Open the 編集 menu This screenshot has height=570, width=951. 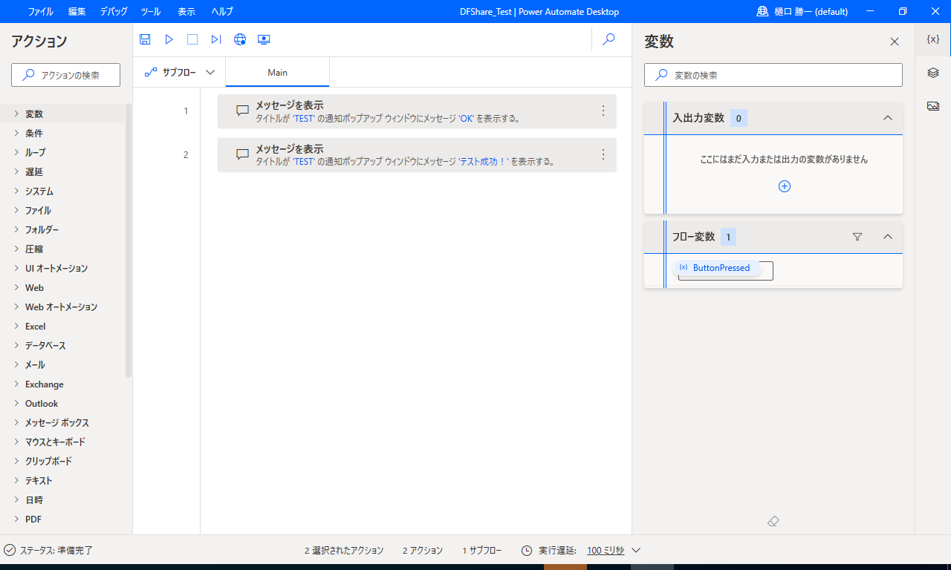click(x=77, y=11)
